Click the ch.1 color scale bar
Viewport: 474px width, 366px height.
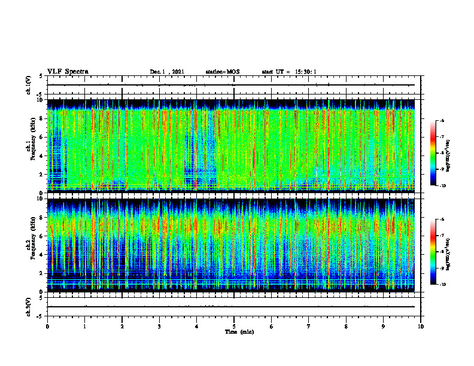[433, 153]
